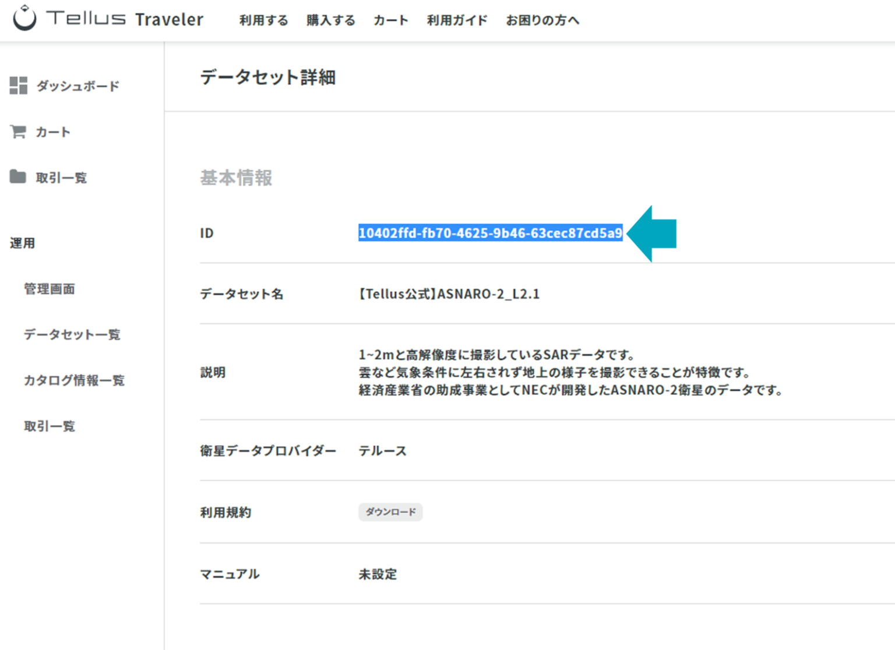Click the 衛星データプロバイダー field label

tap(268, 451)
